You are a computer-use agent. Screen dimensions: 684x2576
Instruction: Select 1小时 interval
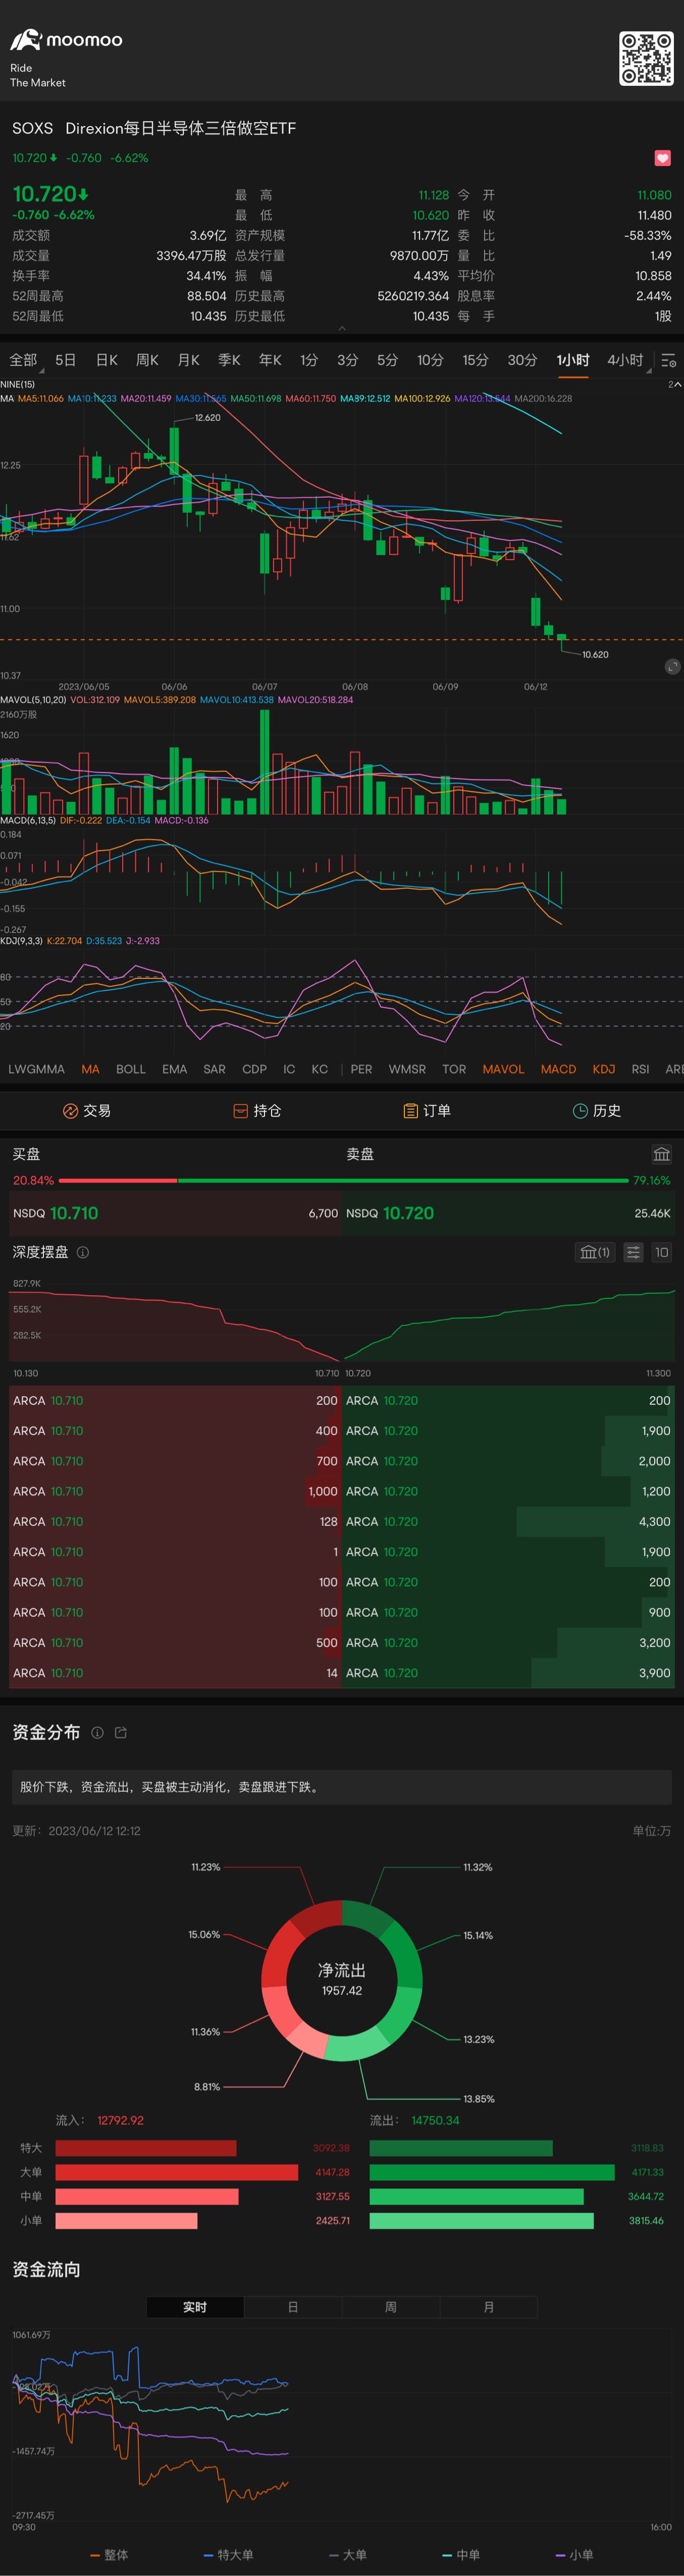click(573, 360)
